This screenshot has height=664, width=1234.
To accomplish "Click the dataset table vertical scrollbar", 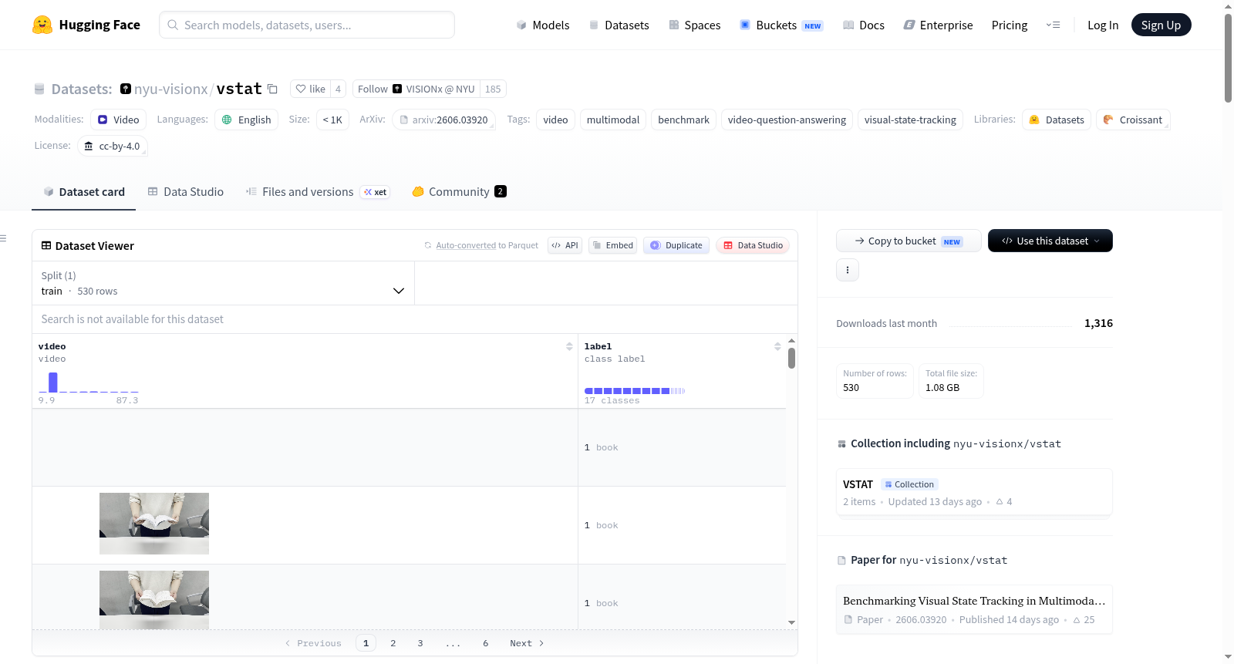I will point(791,358).
